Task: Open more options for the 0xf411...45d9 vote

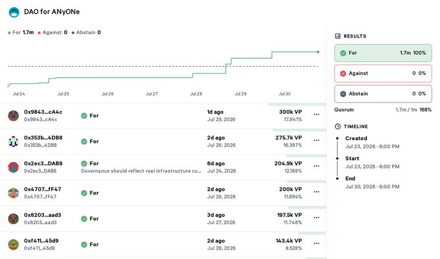Action: (x=316, y=243)
